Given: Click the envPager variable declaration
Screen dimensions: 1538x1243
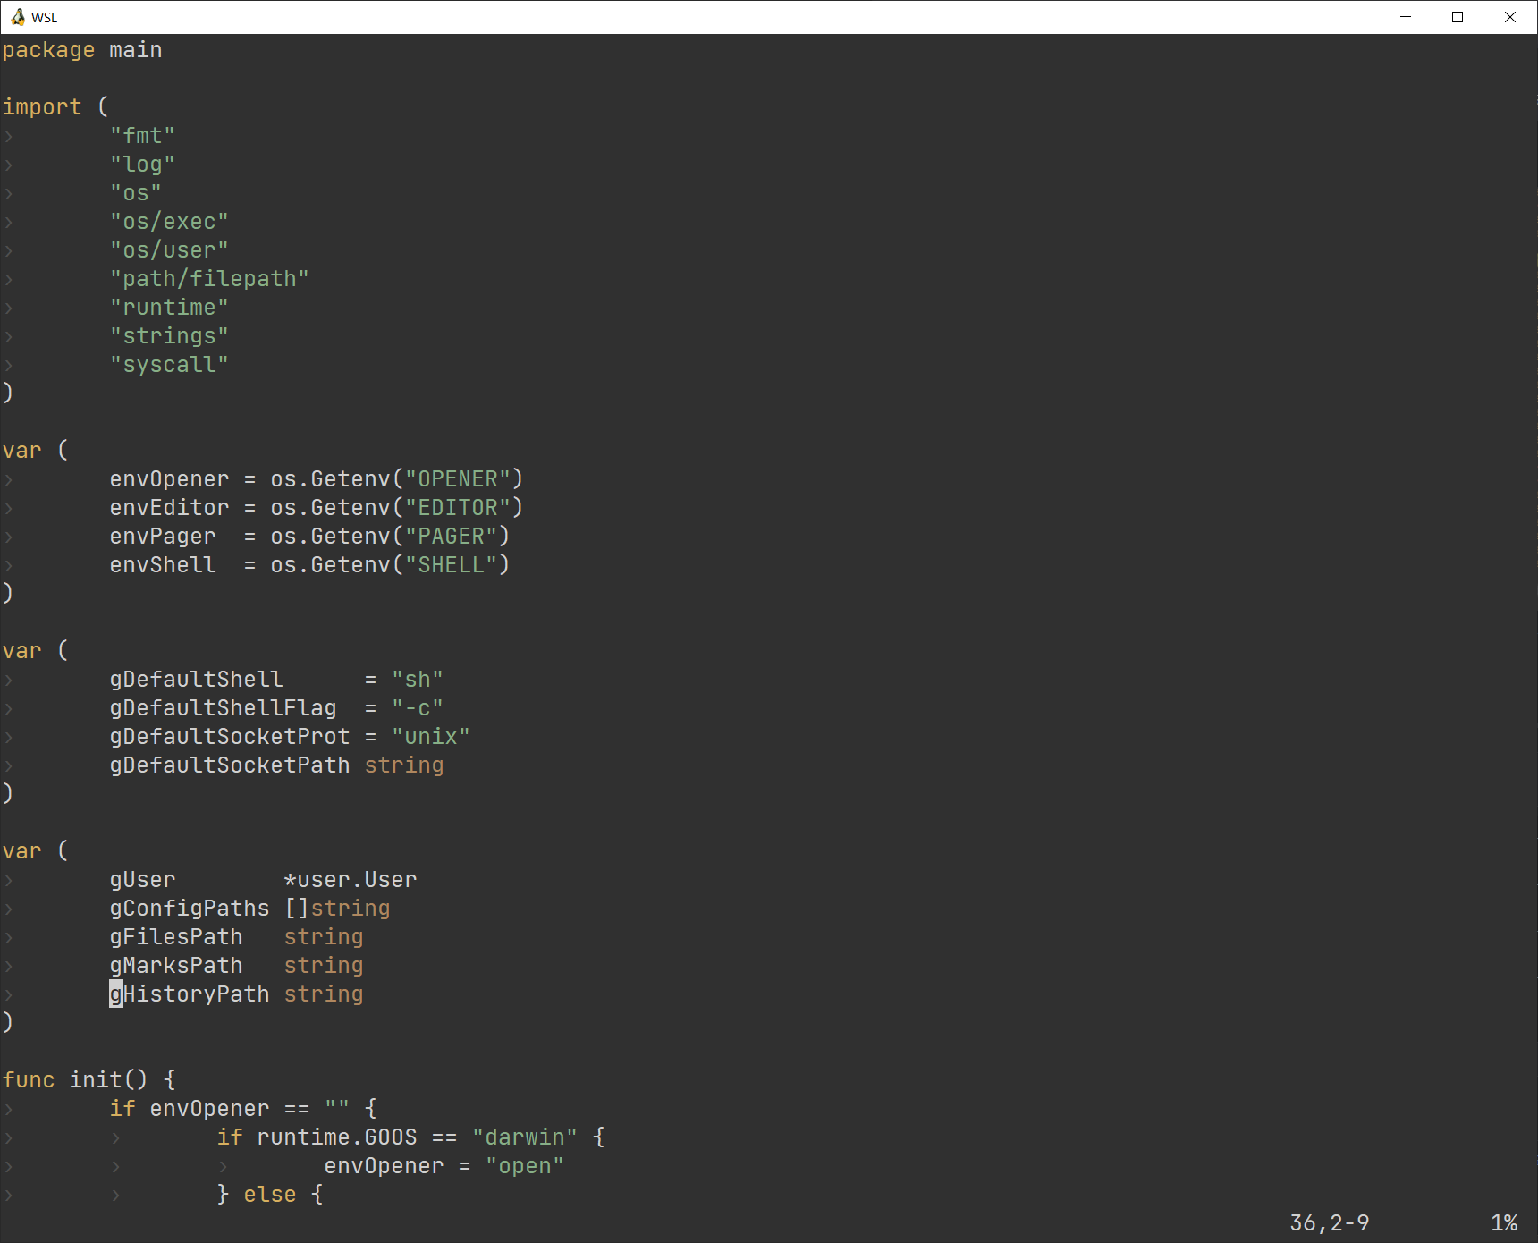Looking at the screenshot, I should [x=163, y=537].
